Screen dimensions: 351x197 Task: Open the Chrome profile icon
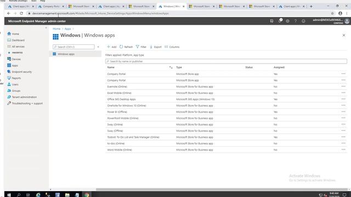[x=340, y=13]
